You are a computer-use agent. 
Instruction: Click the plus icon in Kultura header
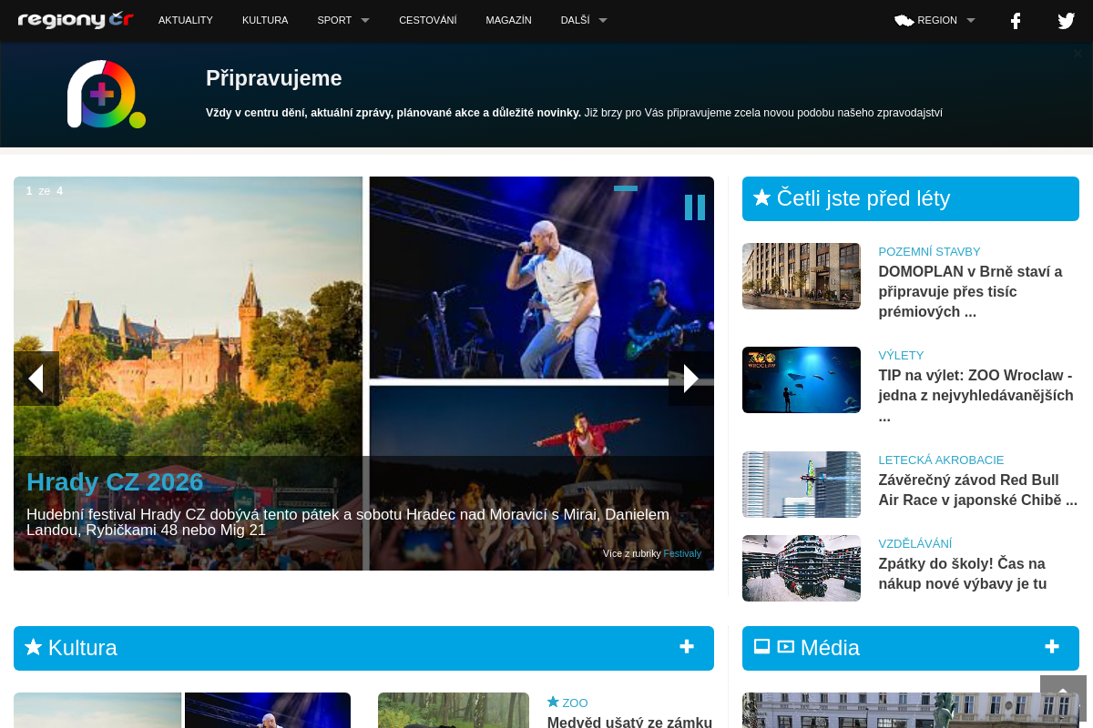pyautogui.click(x=687, y=647)
